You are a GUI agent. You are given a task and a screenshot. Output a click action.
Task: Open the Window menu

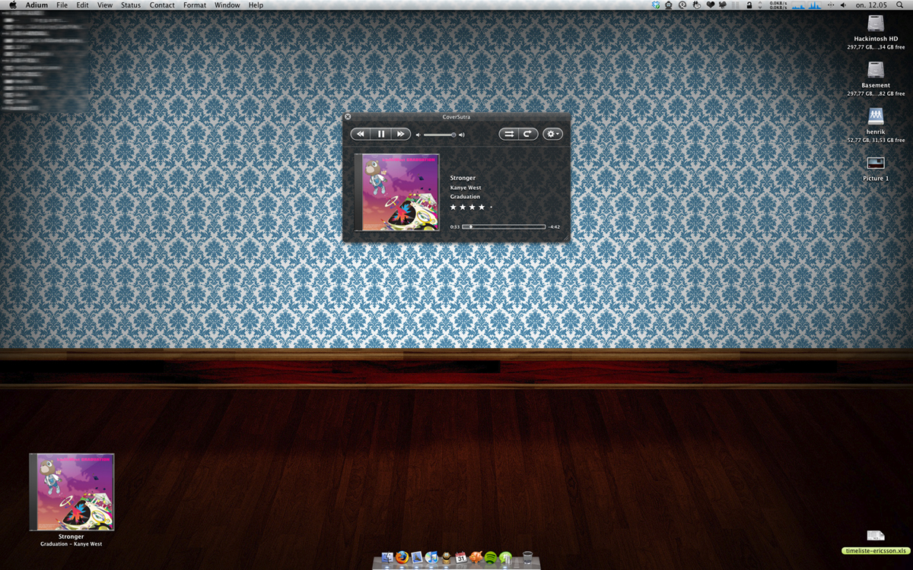227,5
